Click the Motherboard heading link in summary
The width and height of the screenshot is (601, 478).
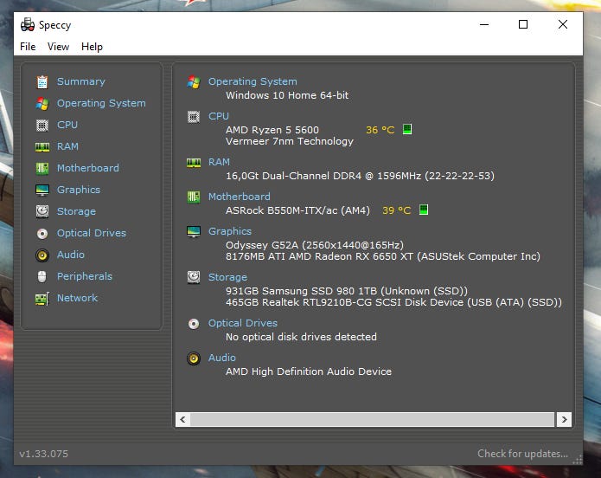click(x=240, y=197)
